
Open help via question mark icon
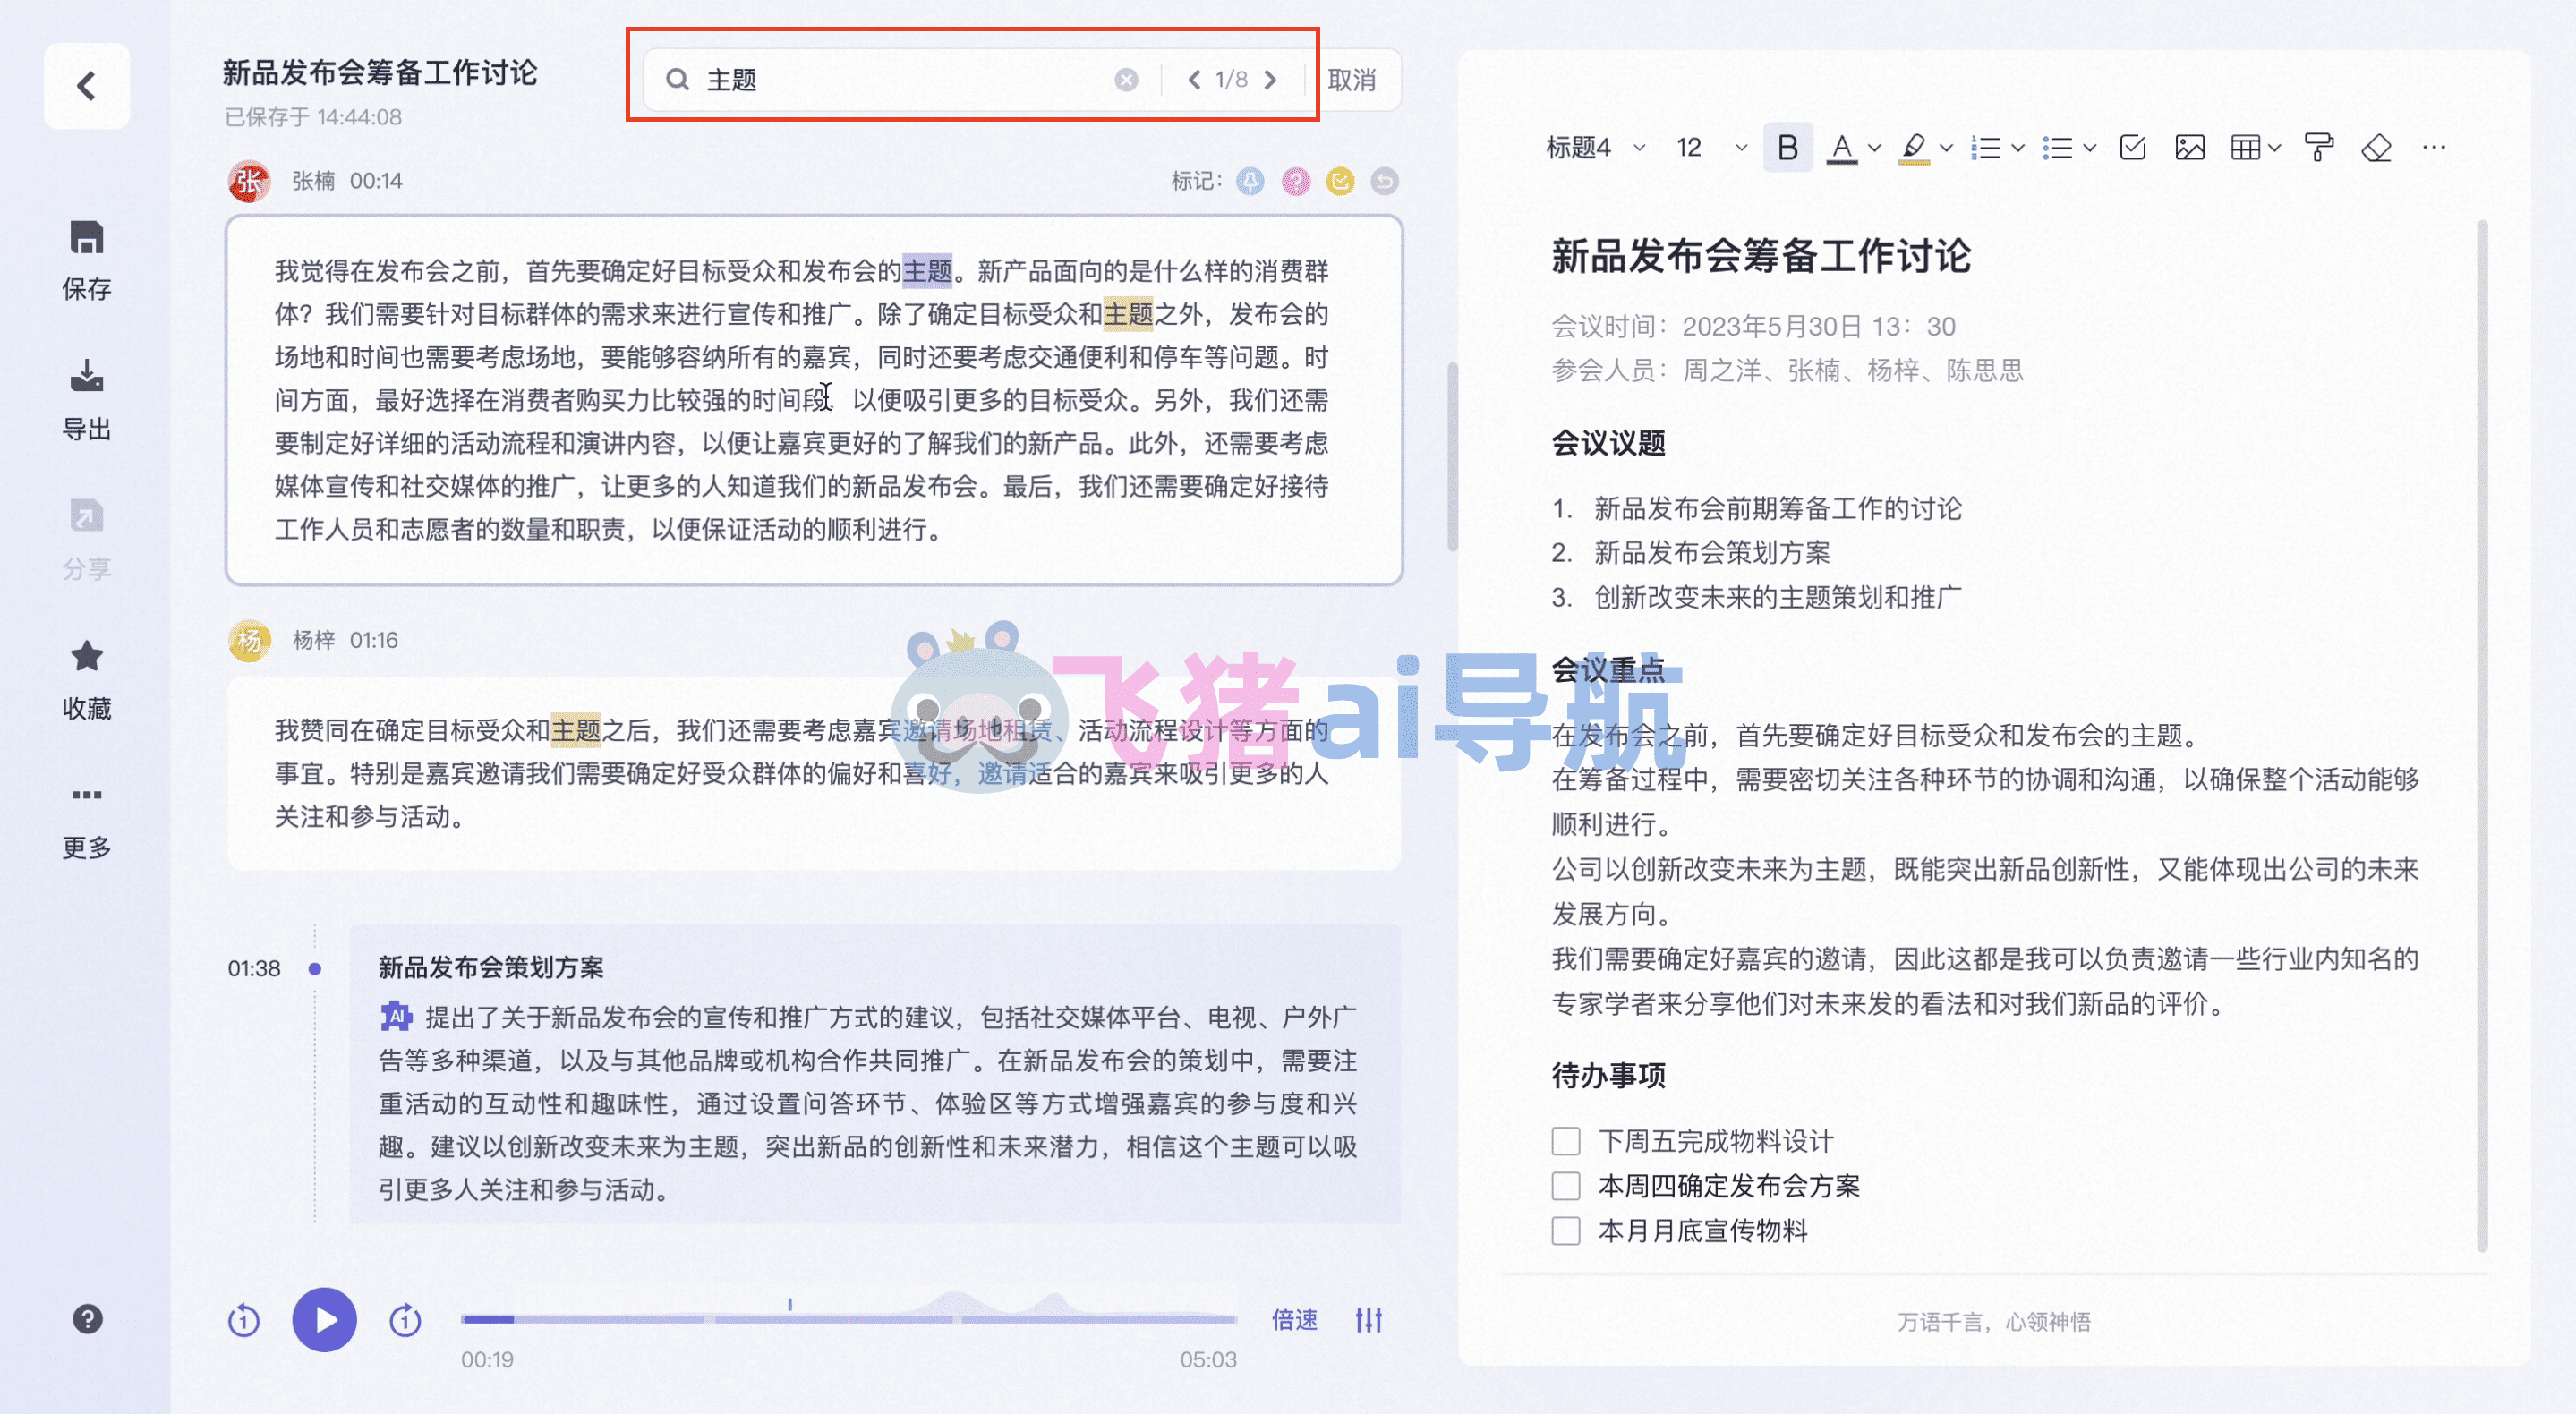[x=87, y=1319]
